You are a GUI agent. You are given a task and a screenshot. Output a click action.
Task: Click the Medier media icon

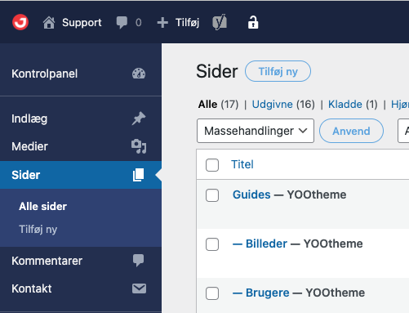[x=139, y=146]
